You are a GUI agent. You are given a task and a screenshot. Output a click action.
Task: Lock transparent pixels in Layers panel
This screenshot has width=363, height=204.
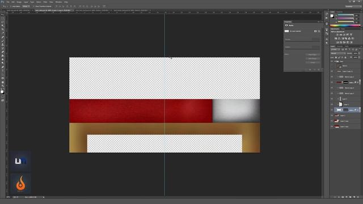tap(336, 57)
